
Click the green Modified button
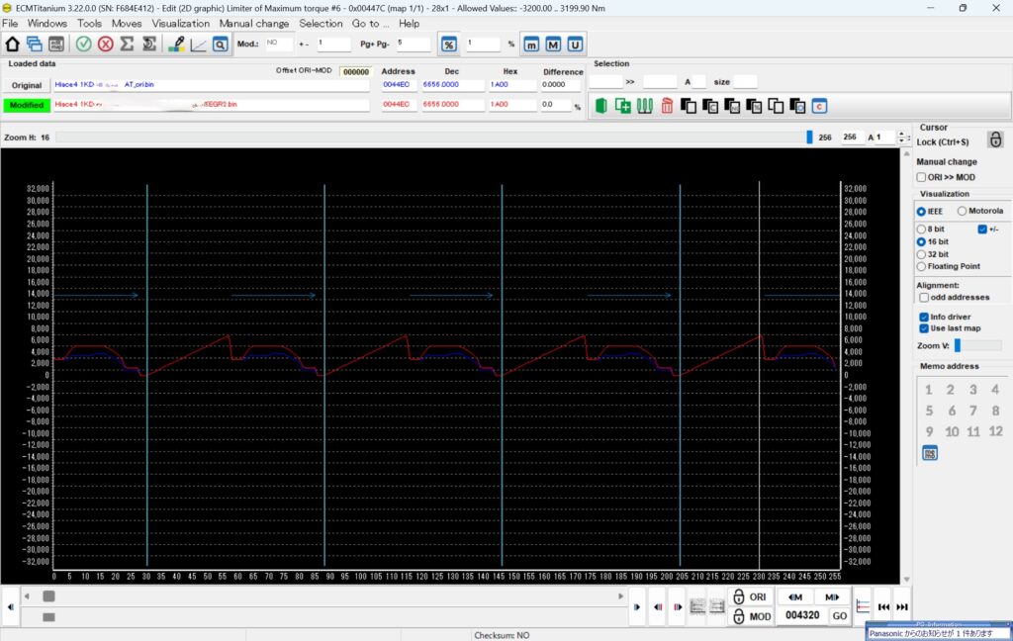pos(27,105)
